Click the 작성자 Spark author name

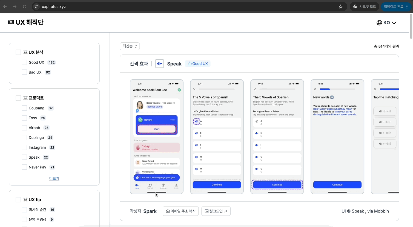point(150,211)
